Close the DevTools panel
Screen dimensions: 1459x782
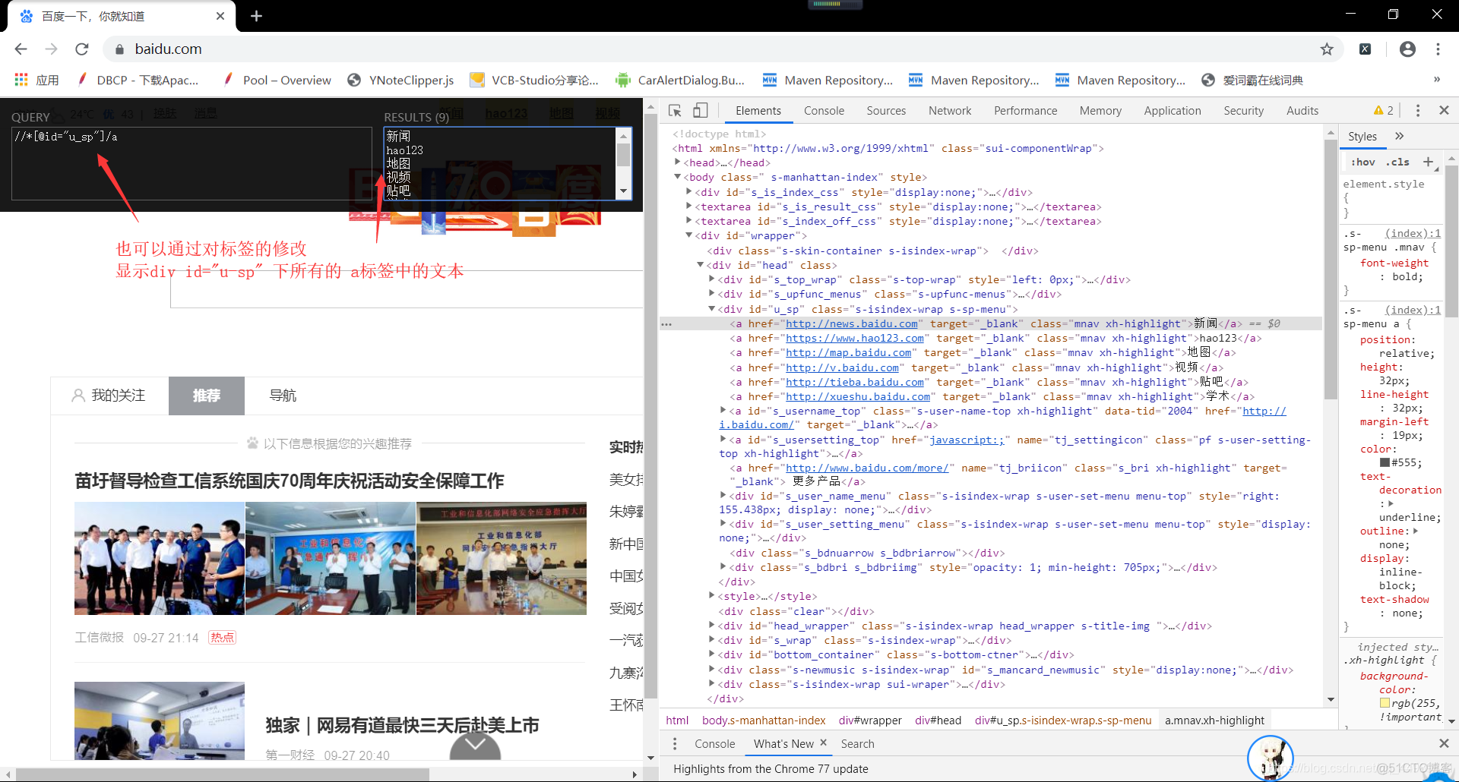click(1444, 111)
